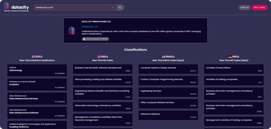Clear the search field with X icon

point(113,7)
